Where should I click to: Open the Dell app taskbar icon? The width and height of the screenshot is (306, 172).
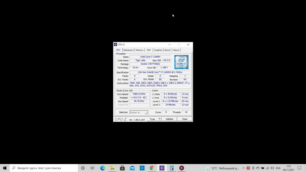(x=142, y=168)
